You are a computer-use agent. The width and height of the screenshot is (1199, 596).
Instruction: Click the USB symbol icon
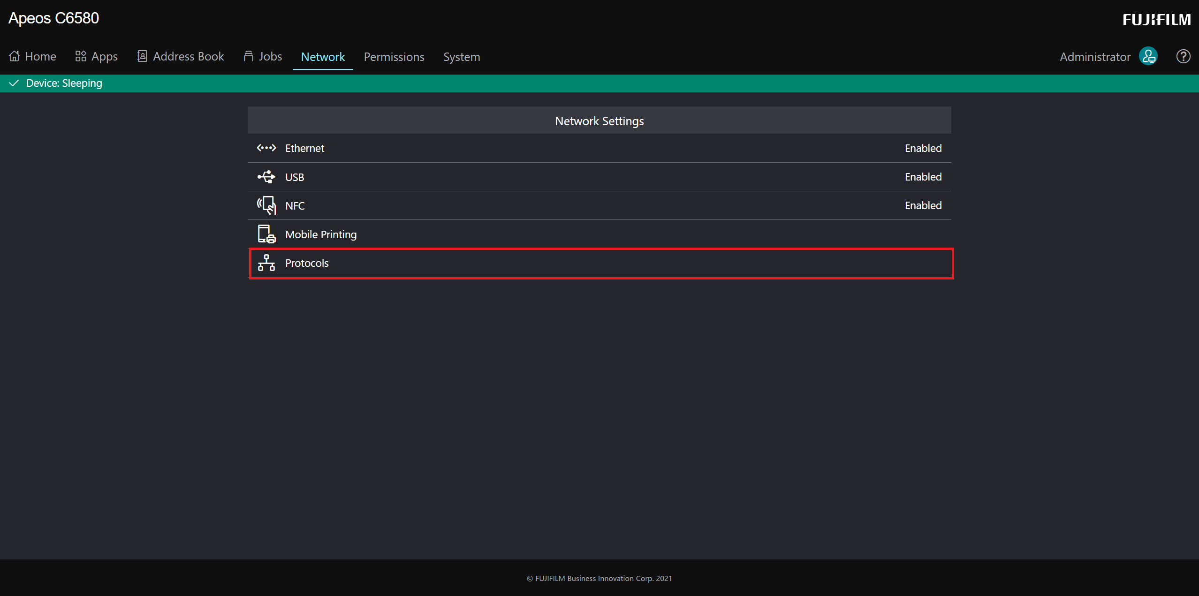point(266,177)
